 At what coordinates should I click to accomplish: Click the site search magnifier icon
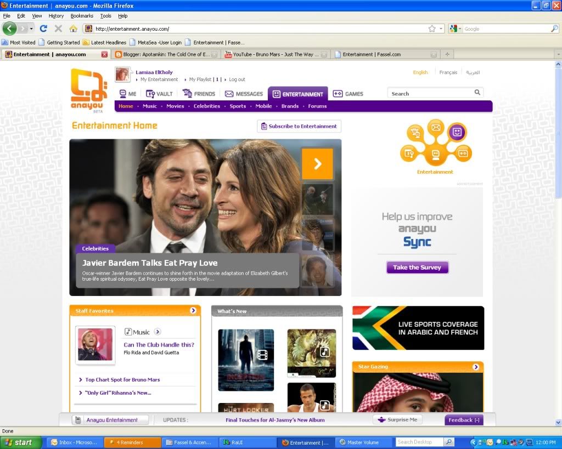point(477,93)
